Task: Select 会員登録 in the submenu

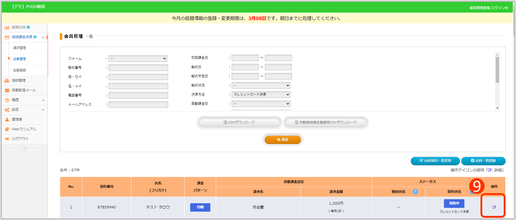Action: point(20,70)
